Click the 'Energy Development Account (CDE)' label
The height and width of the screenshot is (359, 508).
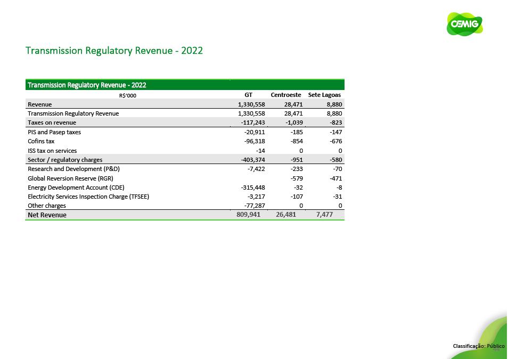point(73,187)
